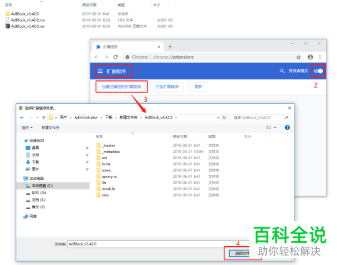The height and width of the screenshot is (265, 337).
Task: Sort by Name column in the folder dialog
Action: pos(99,136)
